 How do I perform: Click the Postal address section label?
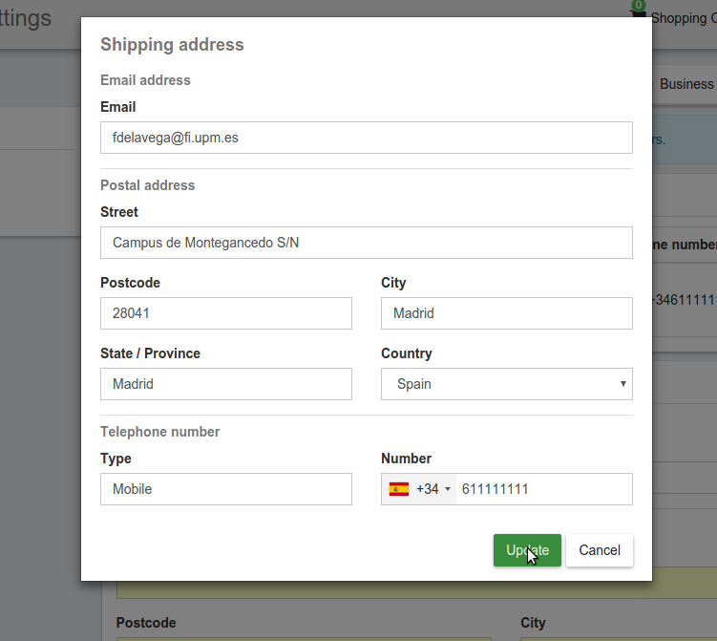click(x=148, y=185)
